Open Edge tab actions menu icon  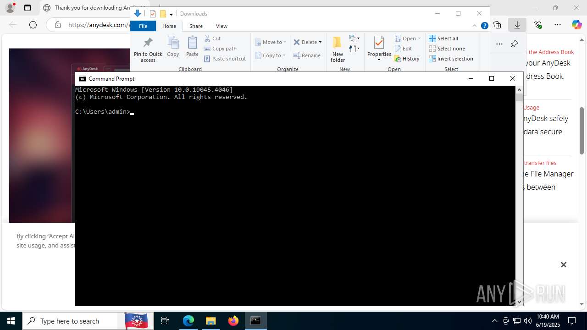(x=28, y=8)
